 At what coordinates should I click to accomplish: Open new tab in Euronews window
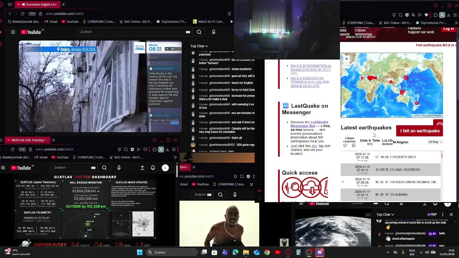[63, 4]
